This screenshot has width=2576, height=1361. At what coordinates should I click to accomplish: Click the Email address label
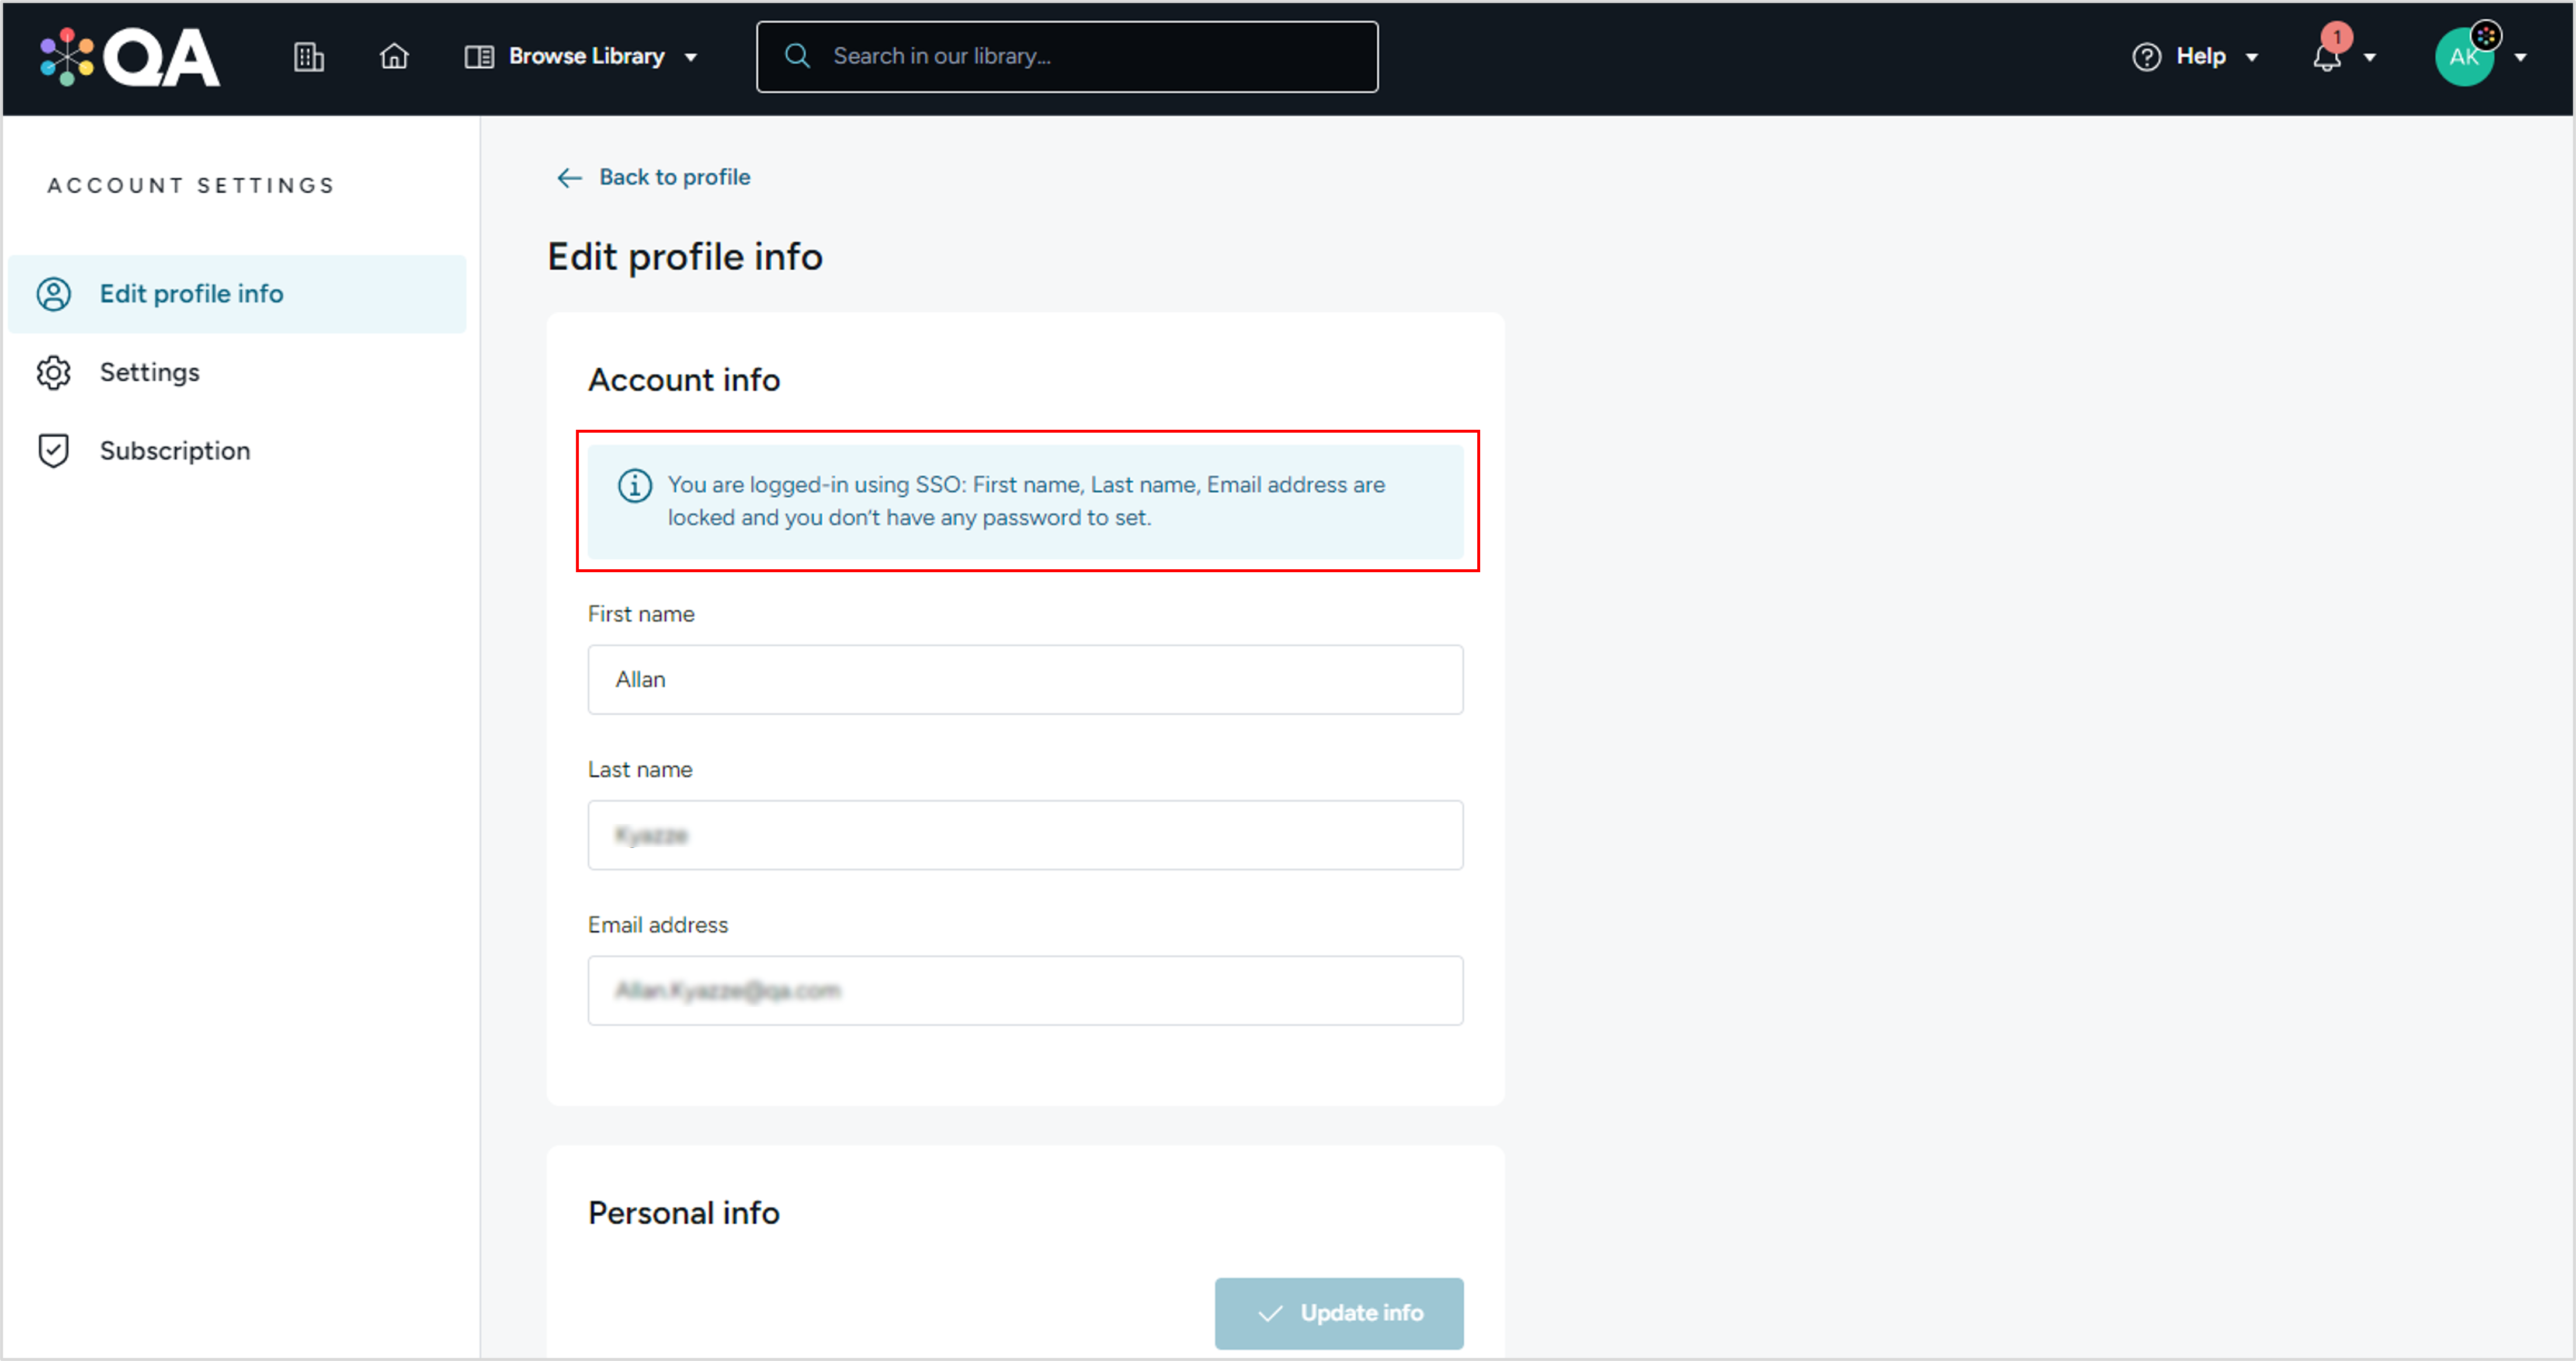coord(658,927)
